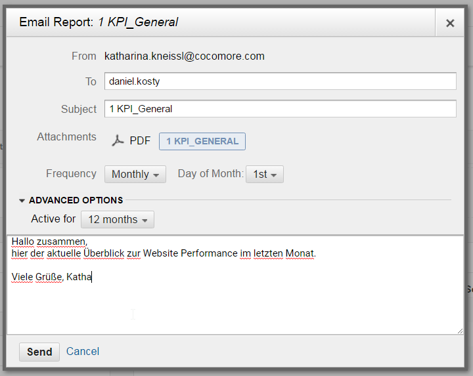The width and height of the screenshot is (473, 376).
Task: Close the Email Report dialog
Action: click(450, 23)
